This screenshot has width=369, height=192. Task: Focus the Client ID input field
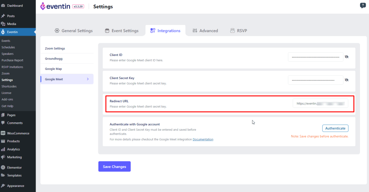coord(315,57)
